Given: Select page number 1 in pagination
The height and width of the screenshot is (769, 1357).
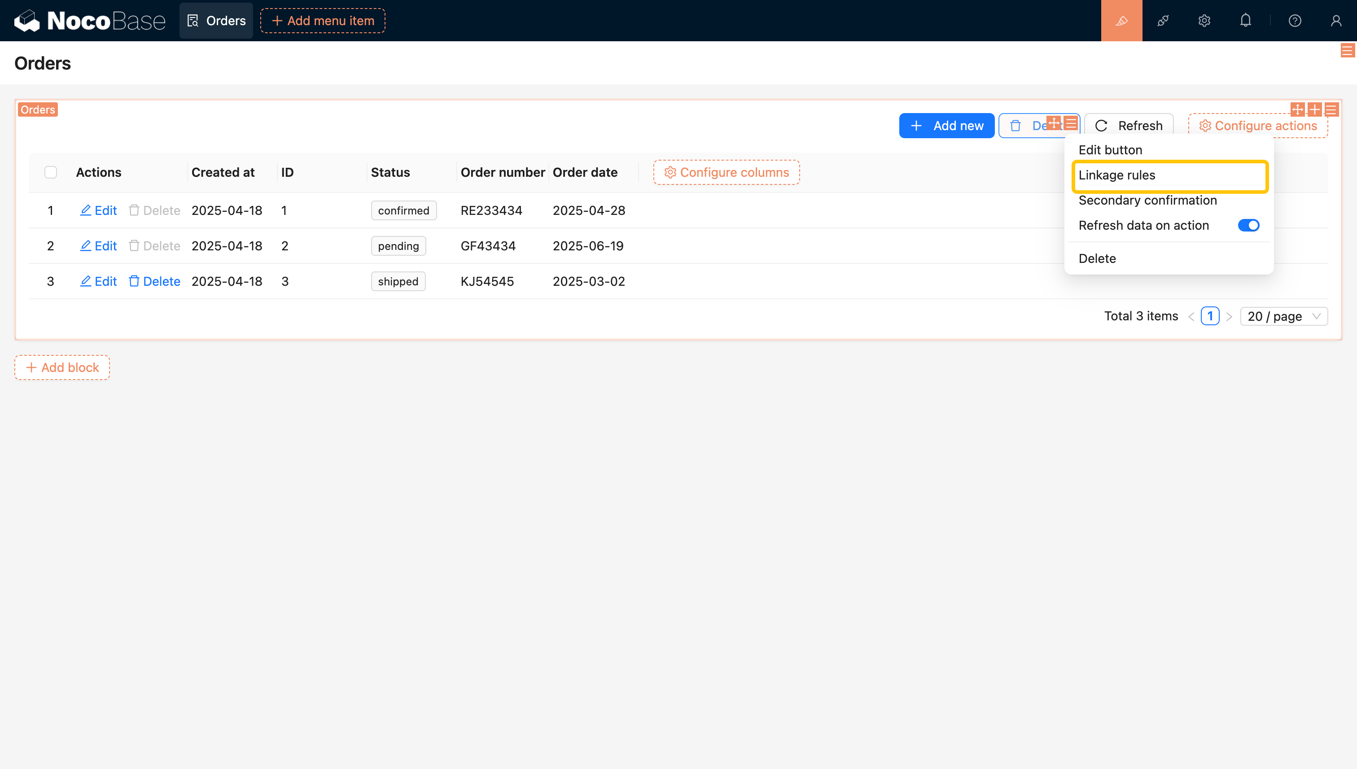Looking at the screenshot, I should (x=1210, y=316).
